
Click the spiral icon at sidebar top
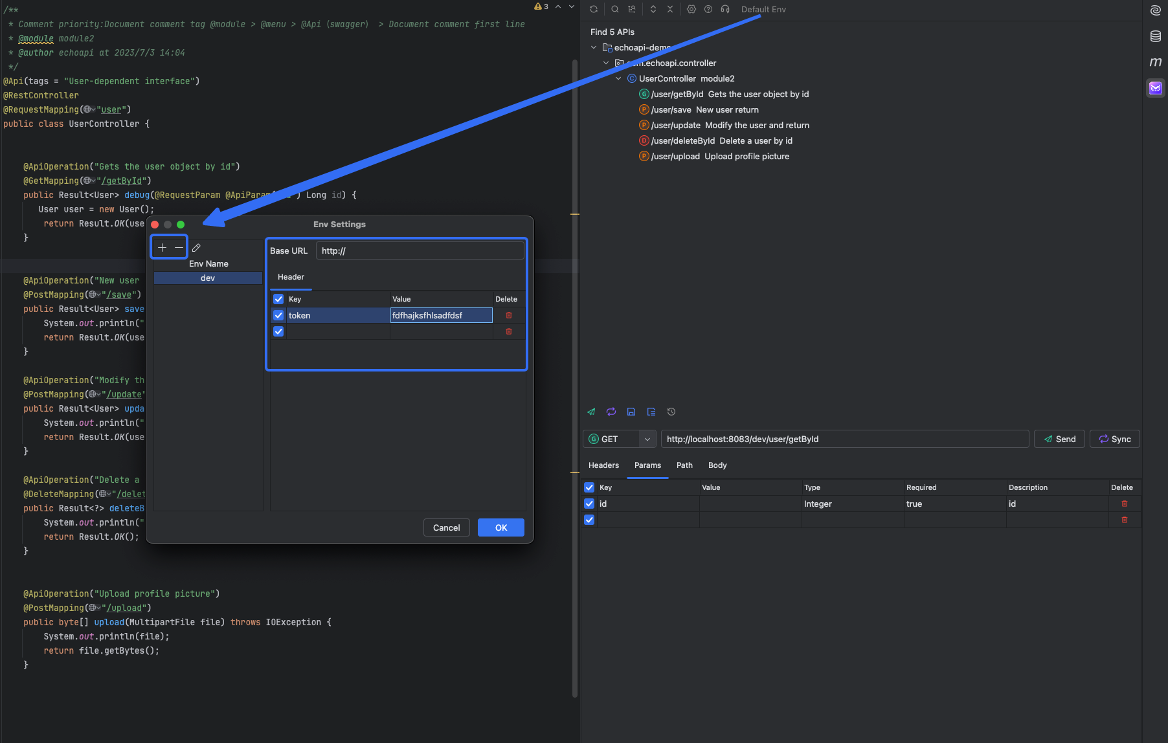pyautogui.click(x=1155, y=10)
